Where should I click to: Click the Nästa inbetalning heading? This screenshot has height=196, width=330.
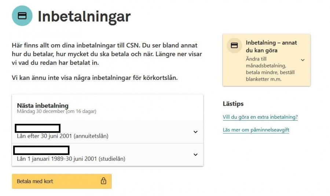pyautogui.click(x=43, y=106)
